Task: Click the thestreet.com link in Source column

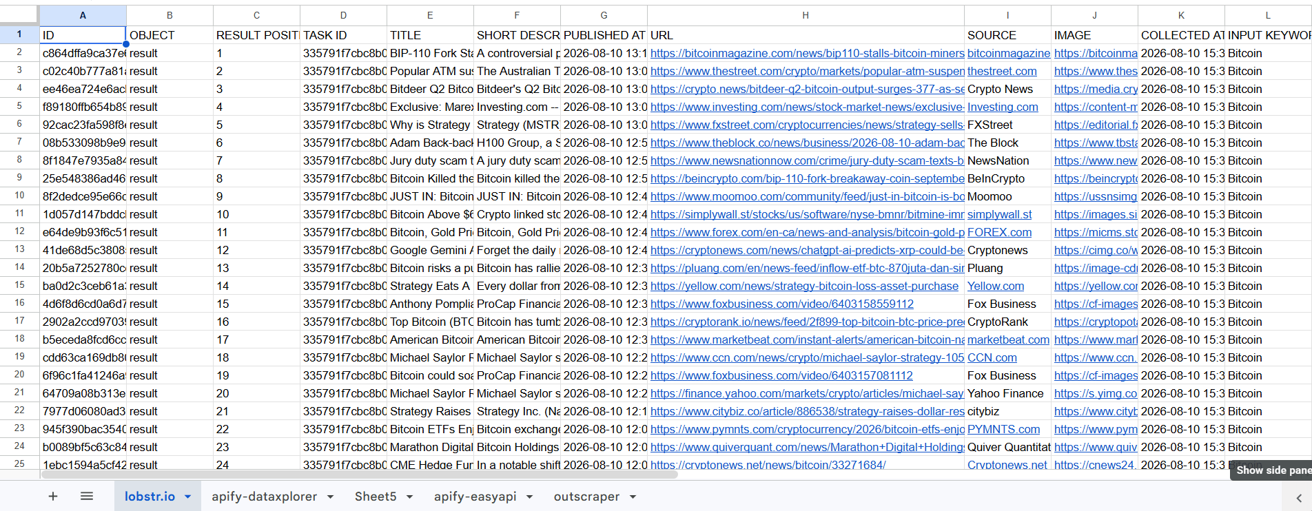Action: click(x=1002, y=71)
